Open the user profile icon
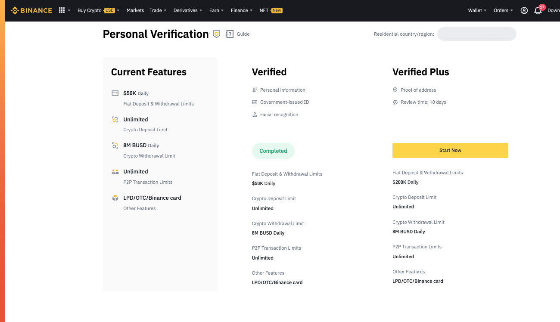Screen dimensions: 560x322 point(524,10)
